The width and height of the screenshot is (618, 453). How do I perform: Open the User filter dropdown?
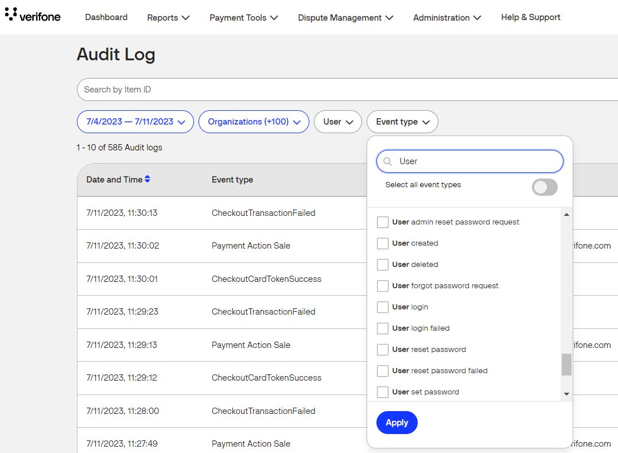[x=338, y=122]
